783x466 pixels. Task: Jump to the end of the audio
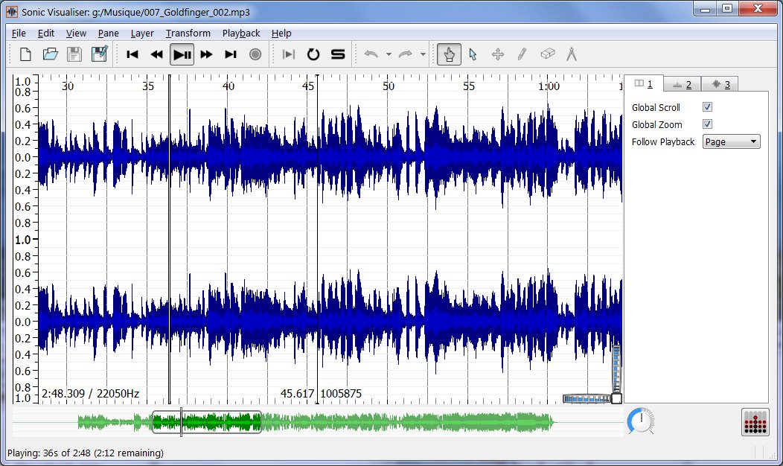coord(231,54)
